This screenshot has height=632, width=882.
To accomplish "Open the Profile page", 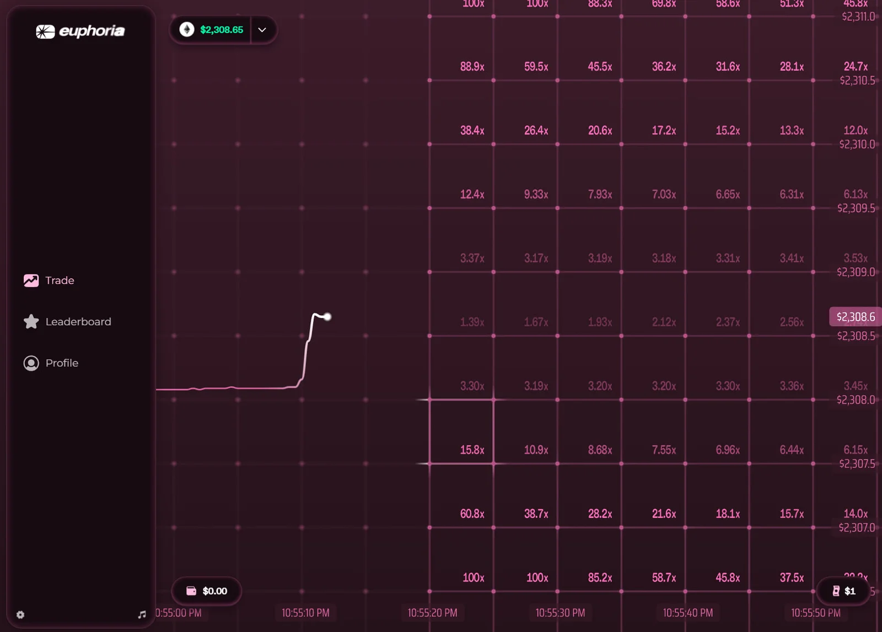I will pos(51,363).
